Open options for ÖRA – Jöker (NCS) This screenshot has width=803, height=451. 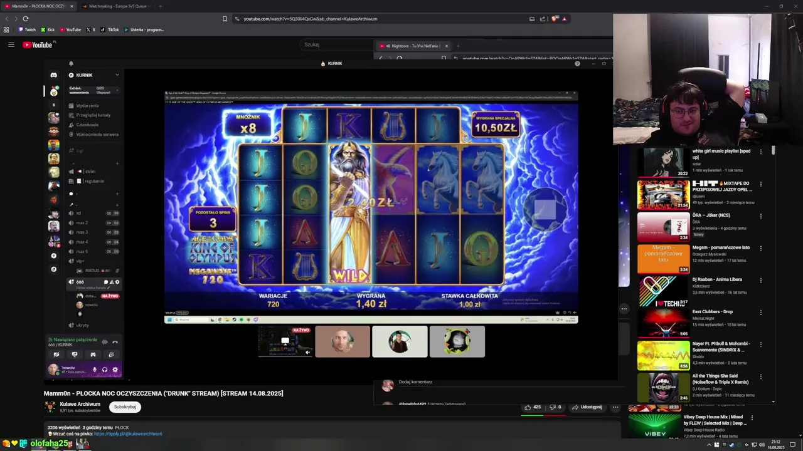pyautogui.click(x=761, y=216)
